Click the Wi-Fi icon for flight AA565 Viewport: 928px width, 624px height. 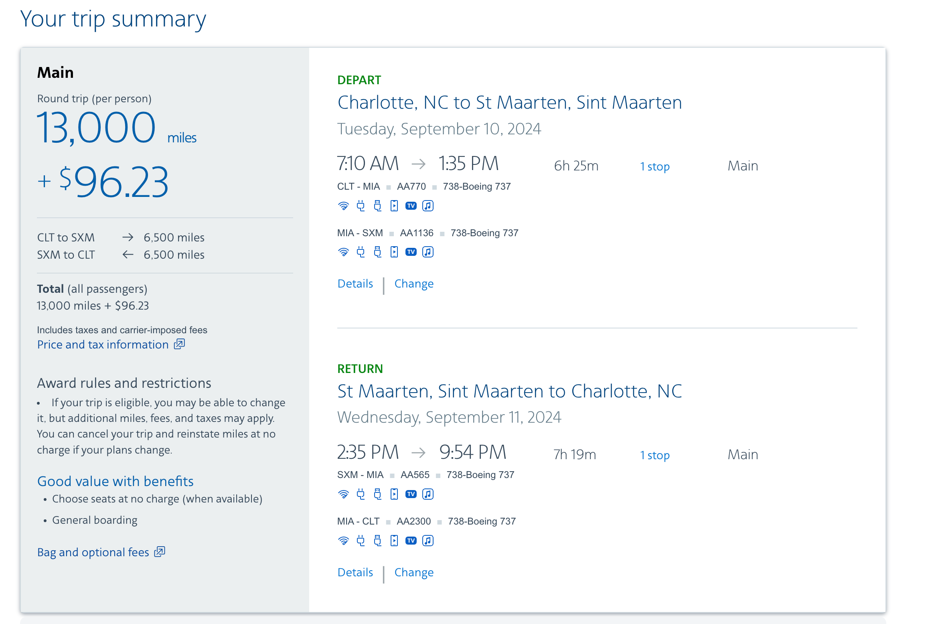[x=343, y=494]
